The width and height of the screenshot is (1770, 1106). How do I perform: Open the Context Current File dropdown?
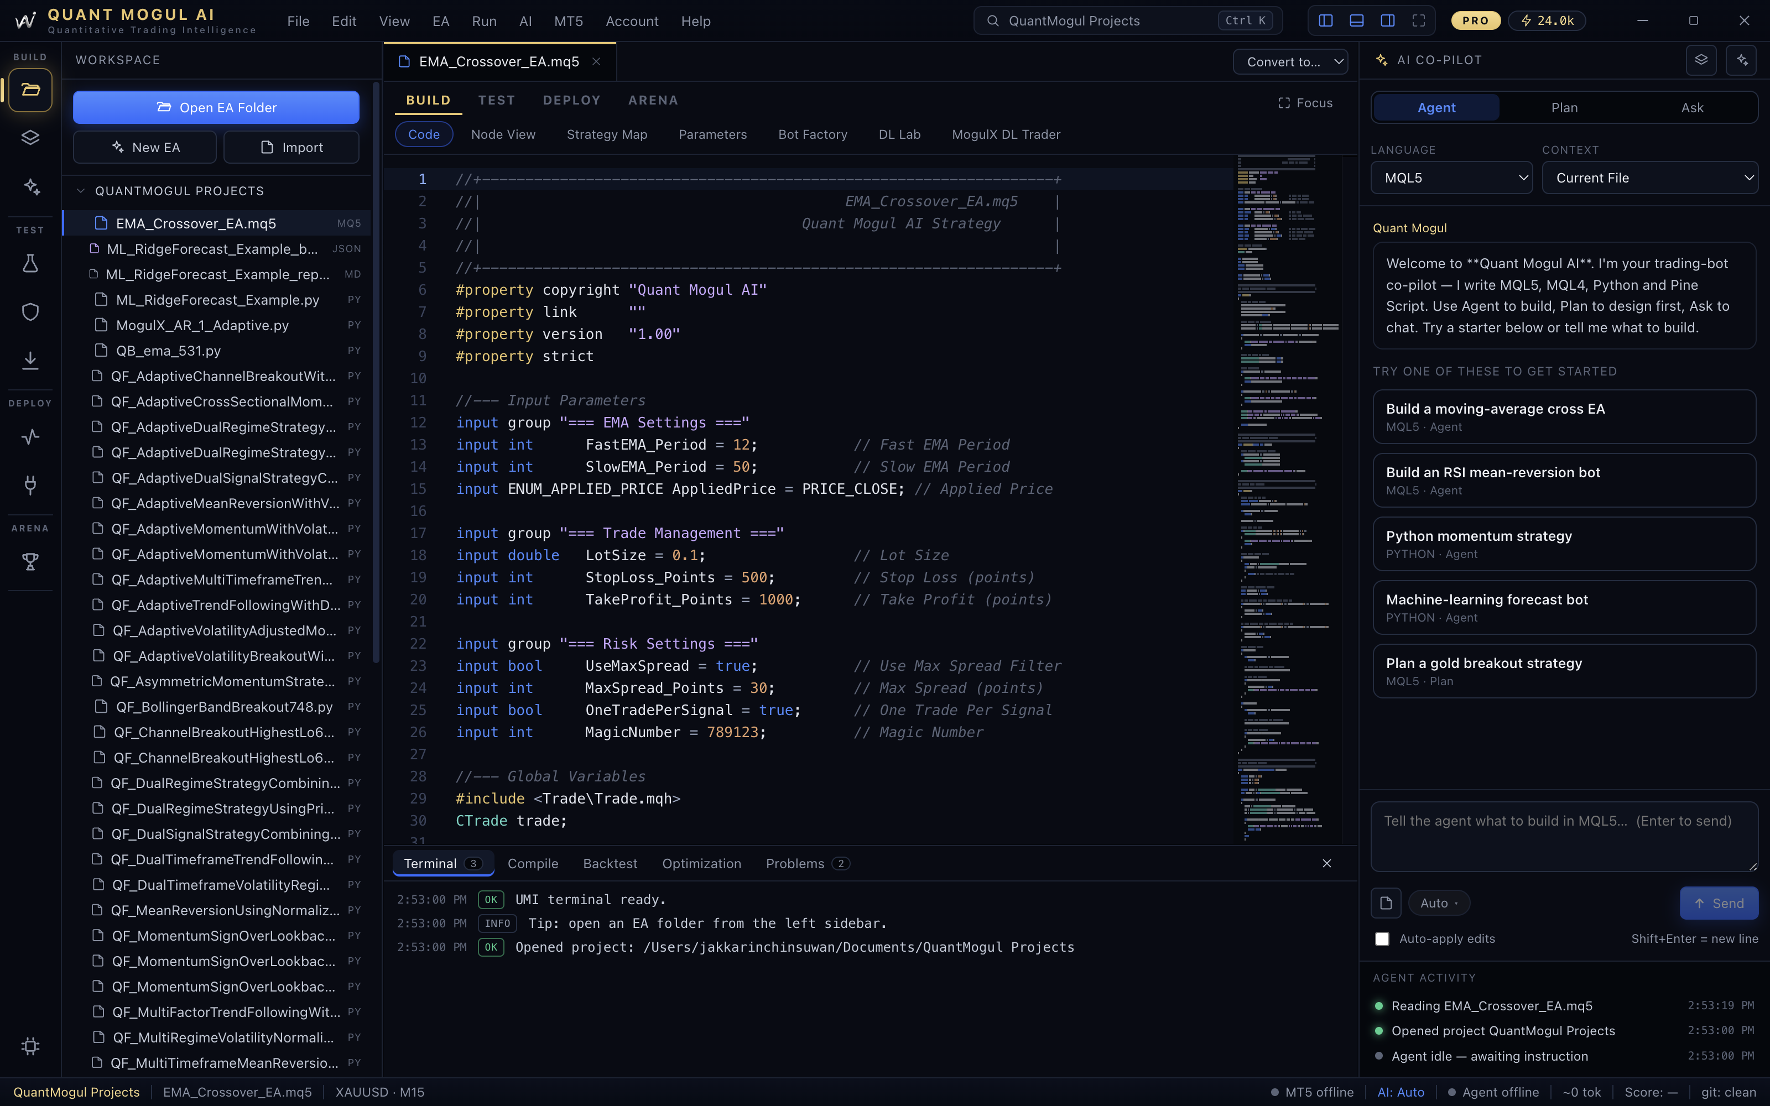pyautogui.click(x=1650, y=178)
